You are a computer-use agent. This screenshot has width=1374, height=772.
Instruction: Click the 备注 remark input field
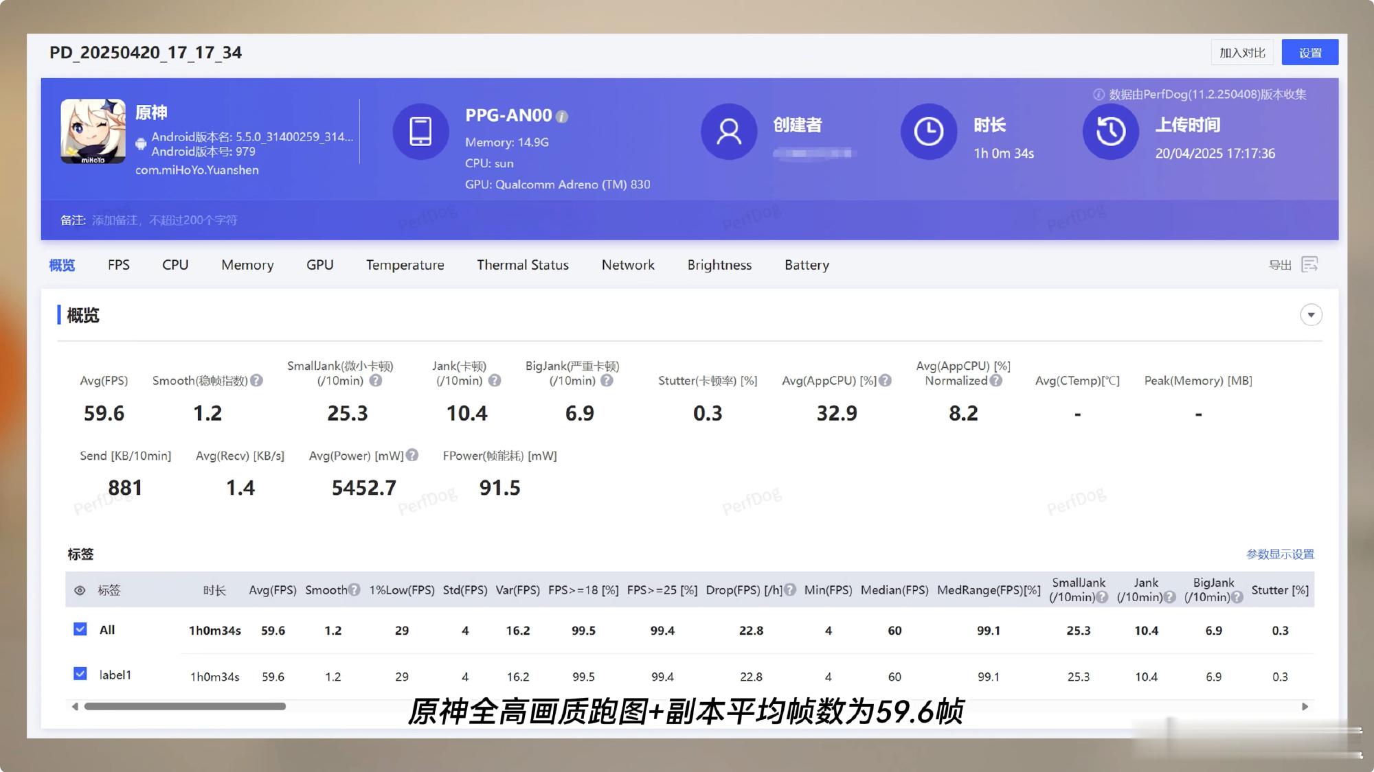pyautogui.click(x=165, y=220)
